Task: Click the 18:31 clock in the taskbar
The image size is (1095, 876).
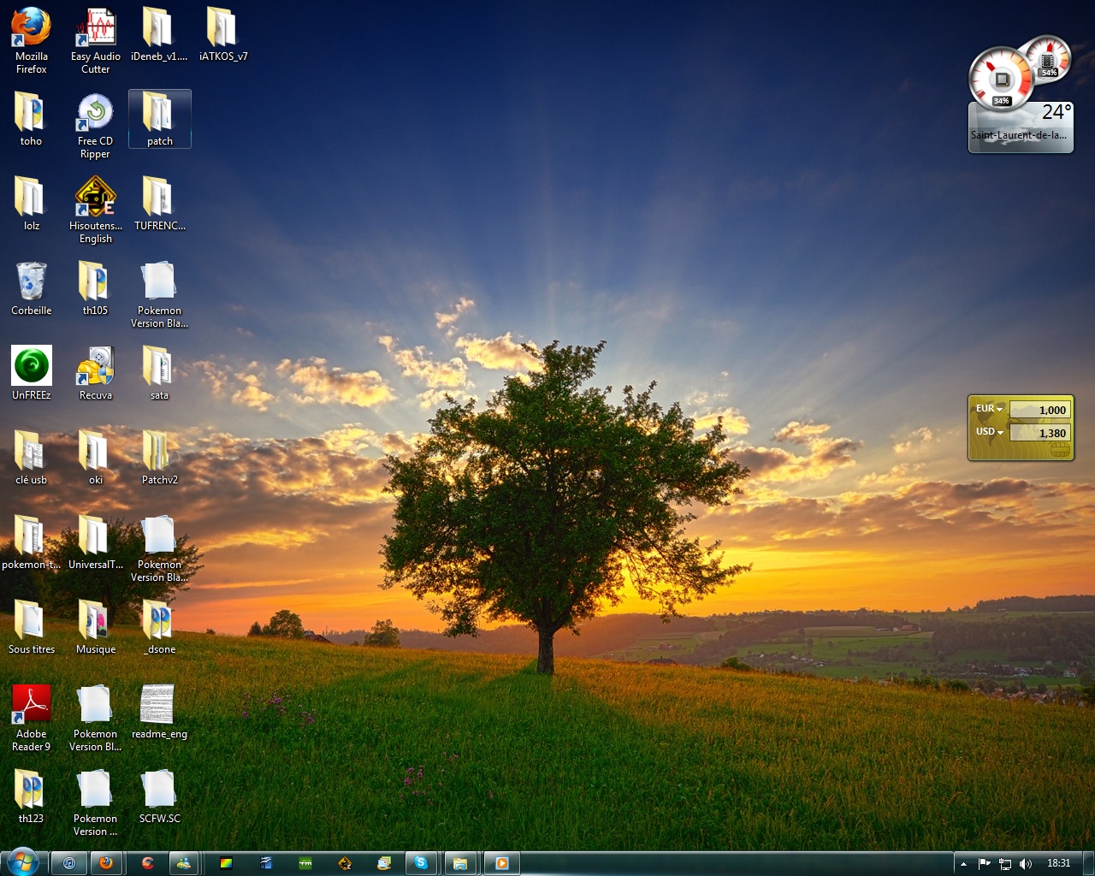Action: (1058, 863)
